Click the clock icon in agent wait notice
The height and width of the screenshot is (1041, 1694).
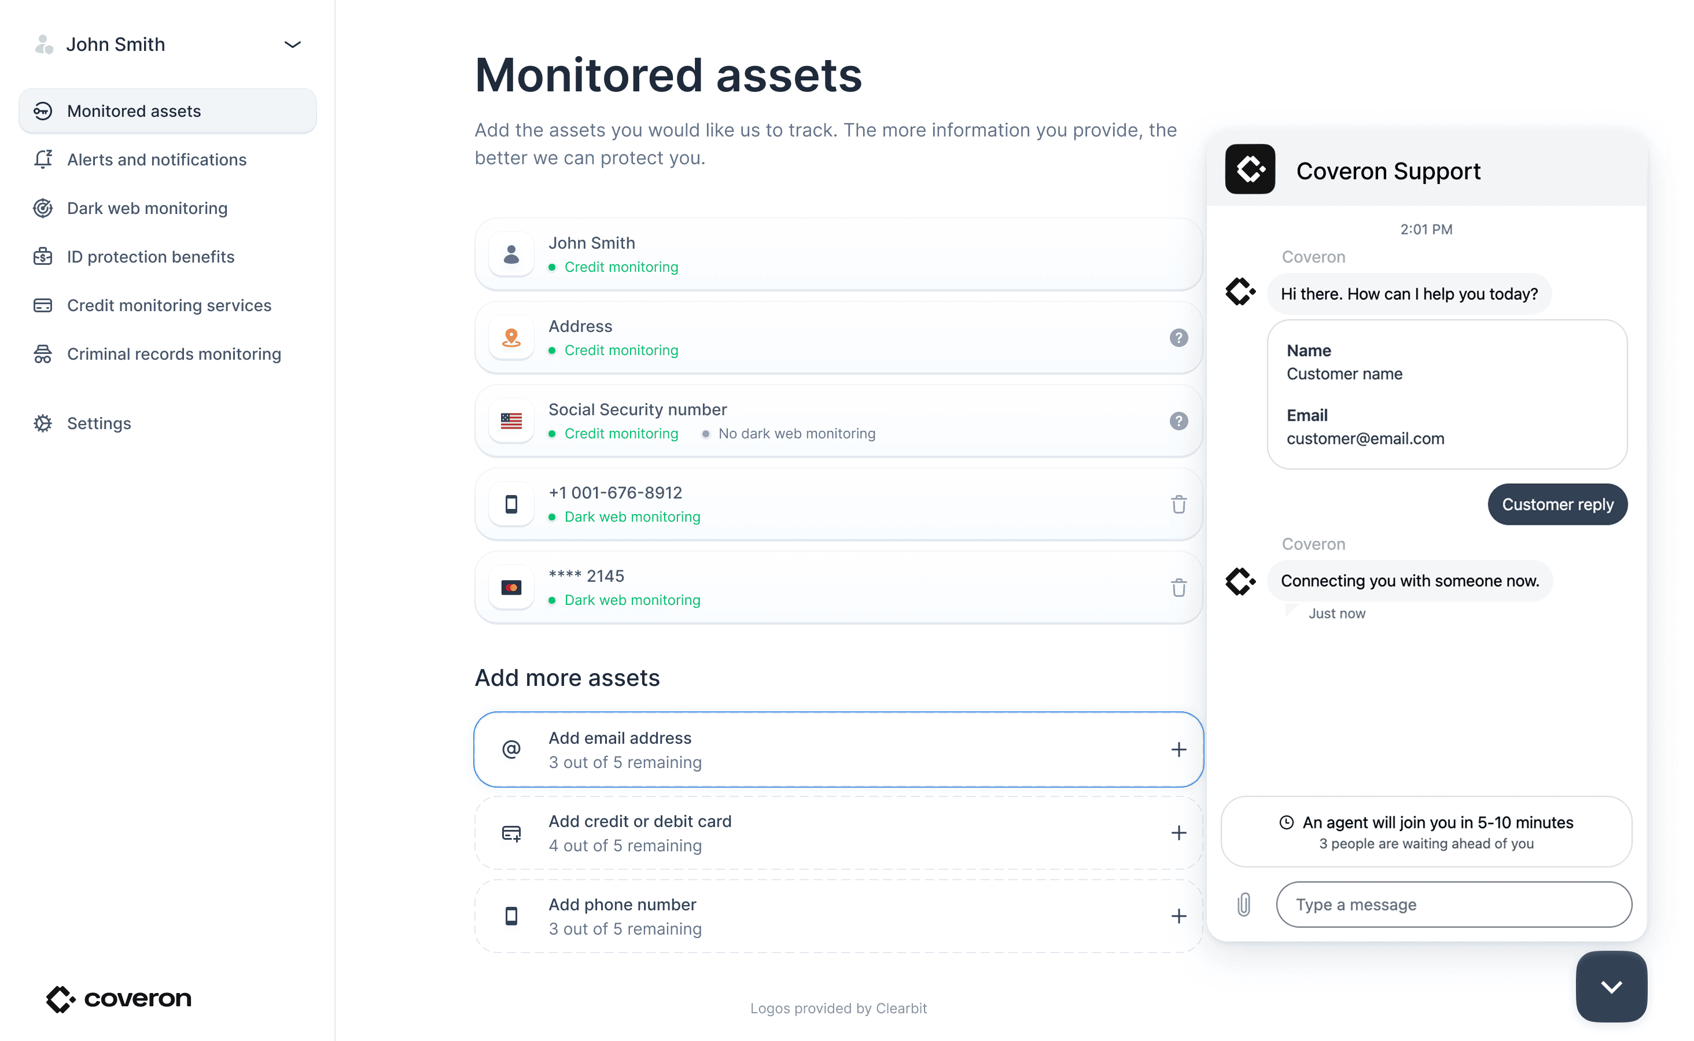pyautogui.click(x=1286, y=823)
